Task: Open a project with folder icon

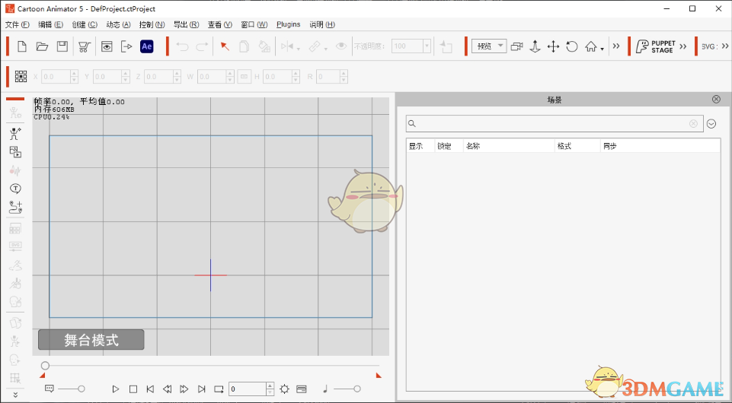Action: tap(42, 46)
